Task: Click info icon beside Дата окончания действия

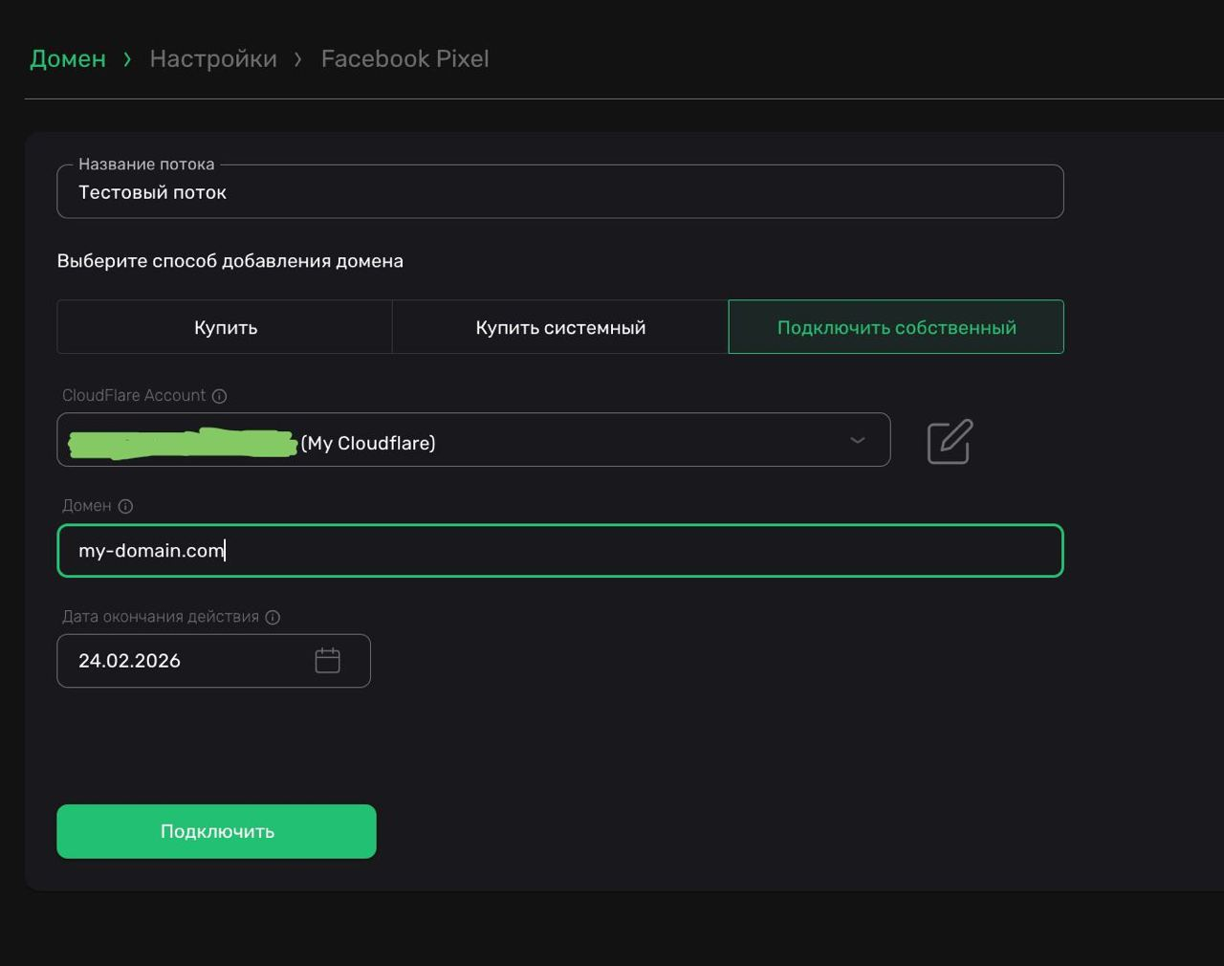Action: click(x=273, y=617)
